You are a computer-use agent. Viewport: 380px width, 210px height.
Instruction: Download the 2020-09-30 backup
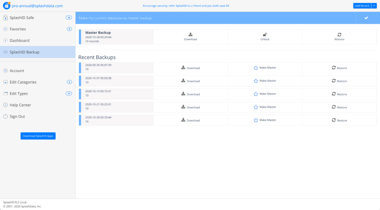pos(190,68)
